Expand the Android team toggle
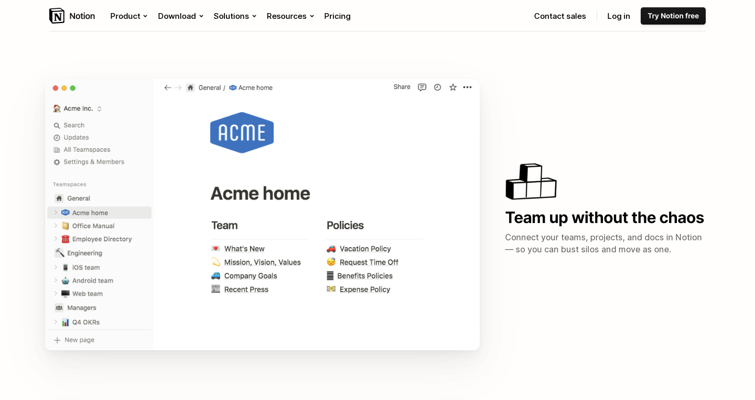The width and height of the screenshot is (755, 400). 56,280
